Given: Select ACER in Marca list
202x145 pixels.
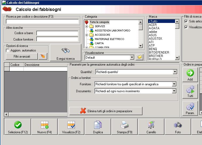Looking at the screenshot, I should coord(161,25).
